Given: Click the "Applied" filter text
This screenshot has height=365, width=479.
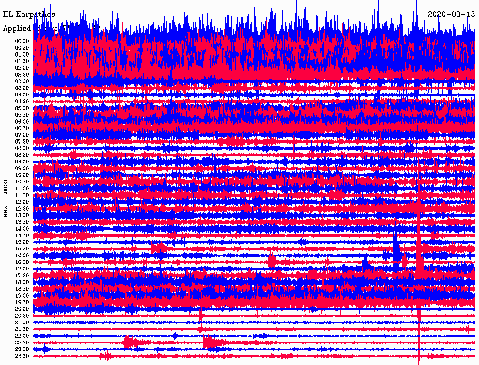Looking at the screenshot, I should [17, 29].
